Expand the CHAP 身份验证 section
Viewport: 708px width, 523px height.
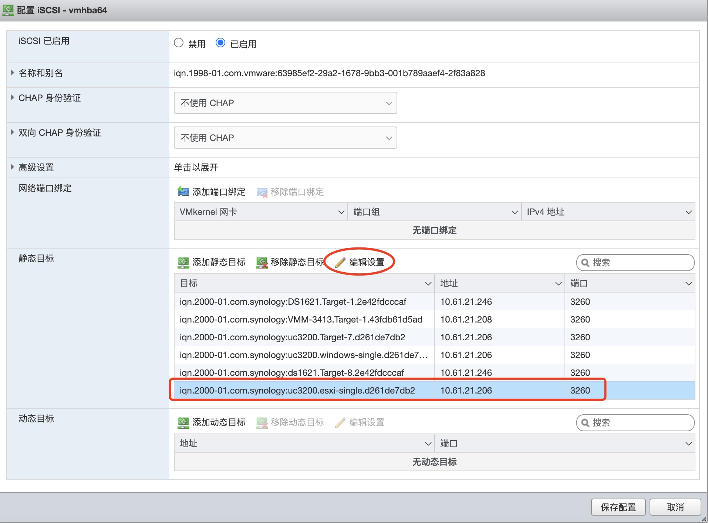(12, 98)
